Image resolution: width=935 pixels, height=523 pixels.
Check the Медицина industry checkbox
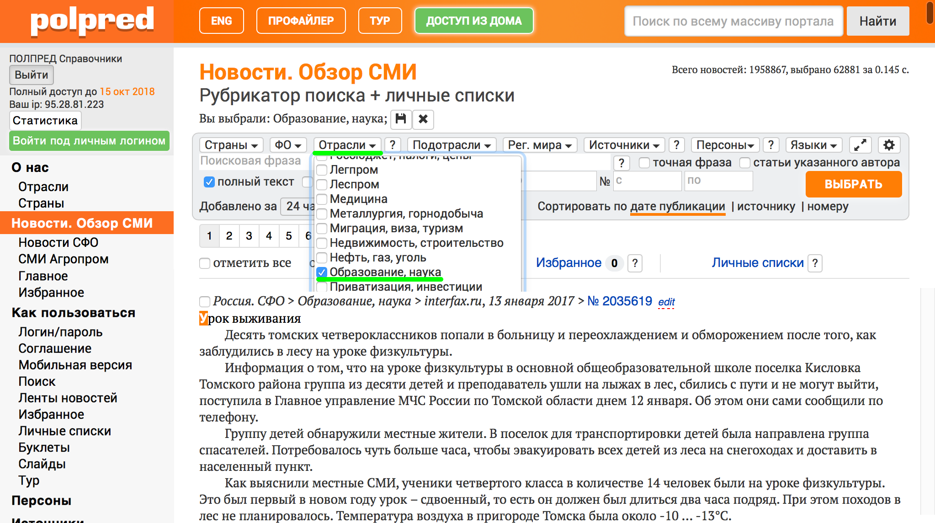click(322, 199)
